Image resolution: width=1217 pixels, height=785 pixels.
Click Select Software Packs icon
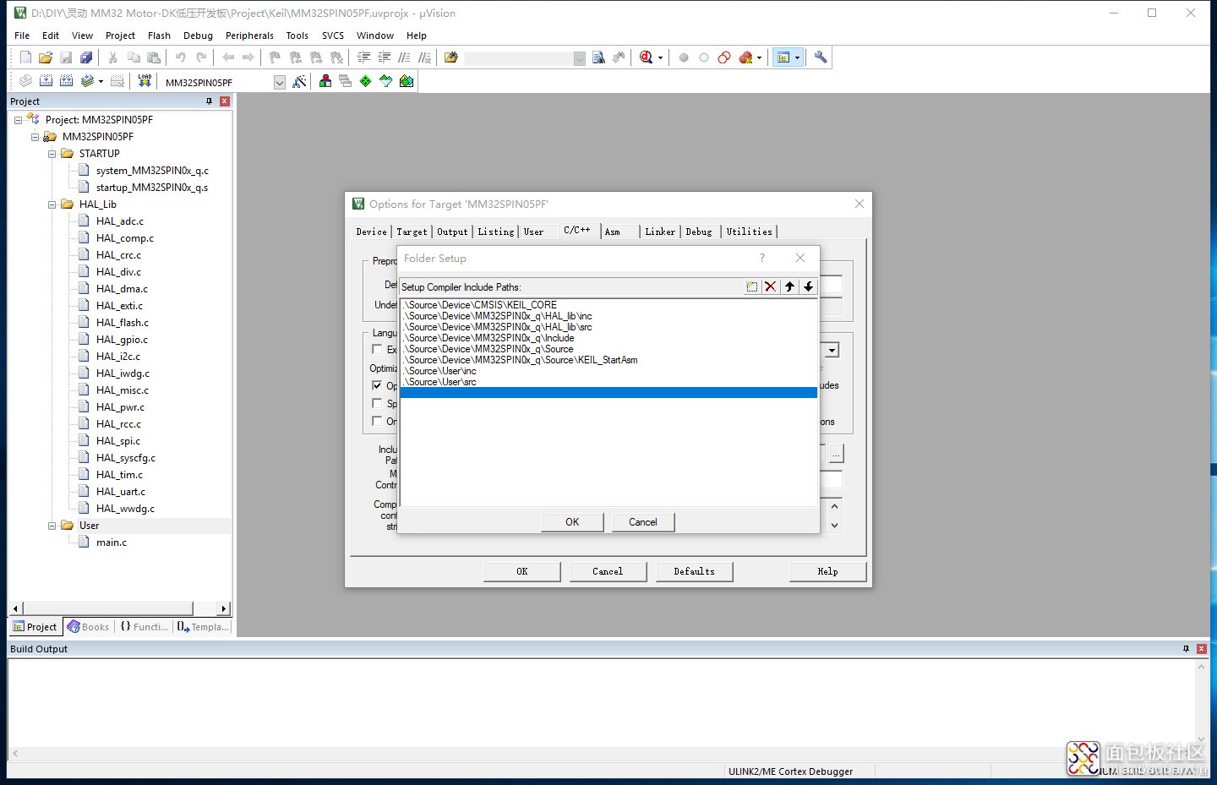tap(385, 81)
